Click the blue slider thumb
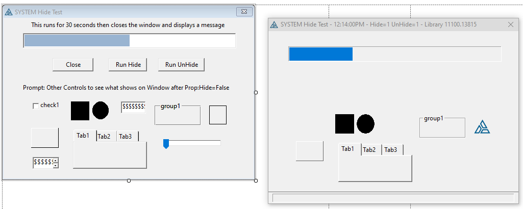Screen dimensions: 523x209 [166, 144]
